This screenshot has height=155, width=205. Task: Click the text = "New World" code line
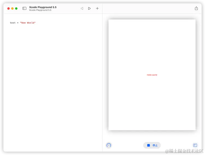click(x=23, y=23)
